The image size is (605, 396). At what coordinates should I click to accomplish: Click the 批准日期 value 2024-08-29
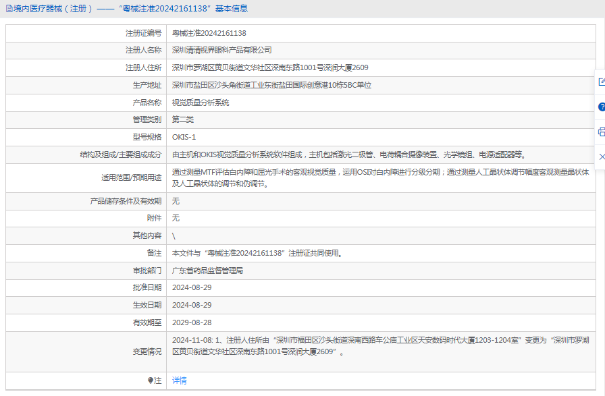(192, 287)
